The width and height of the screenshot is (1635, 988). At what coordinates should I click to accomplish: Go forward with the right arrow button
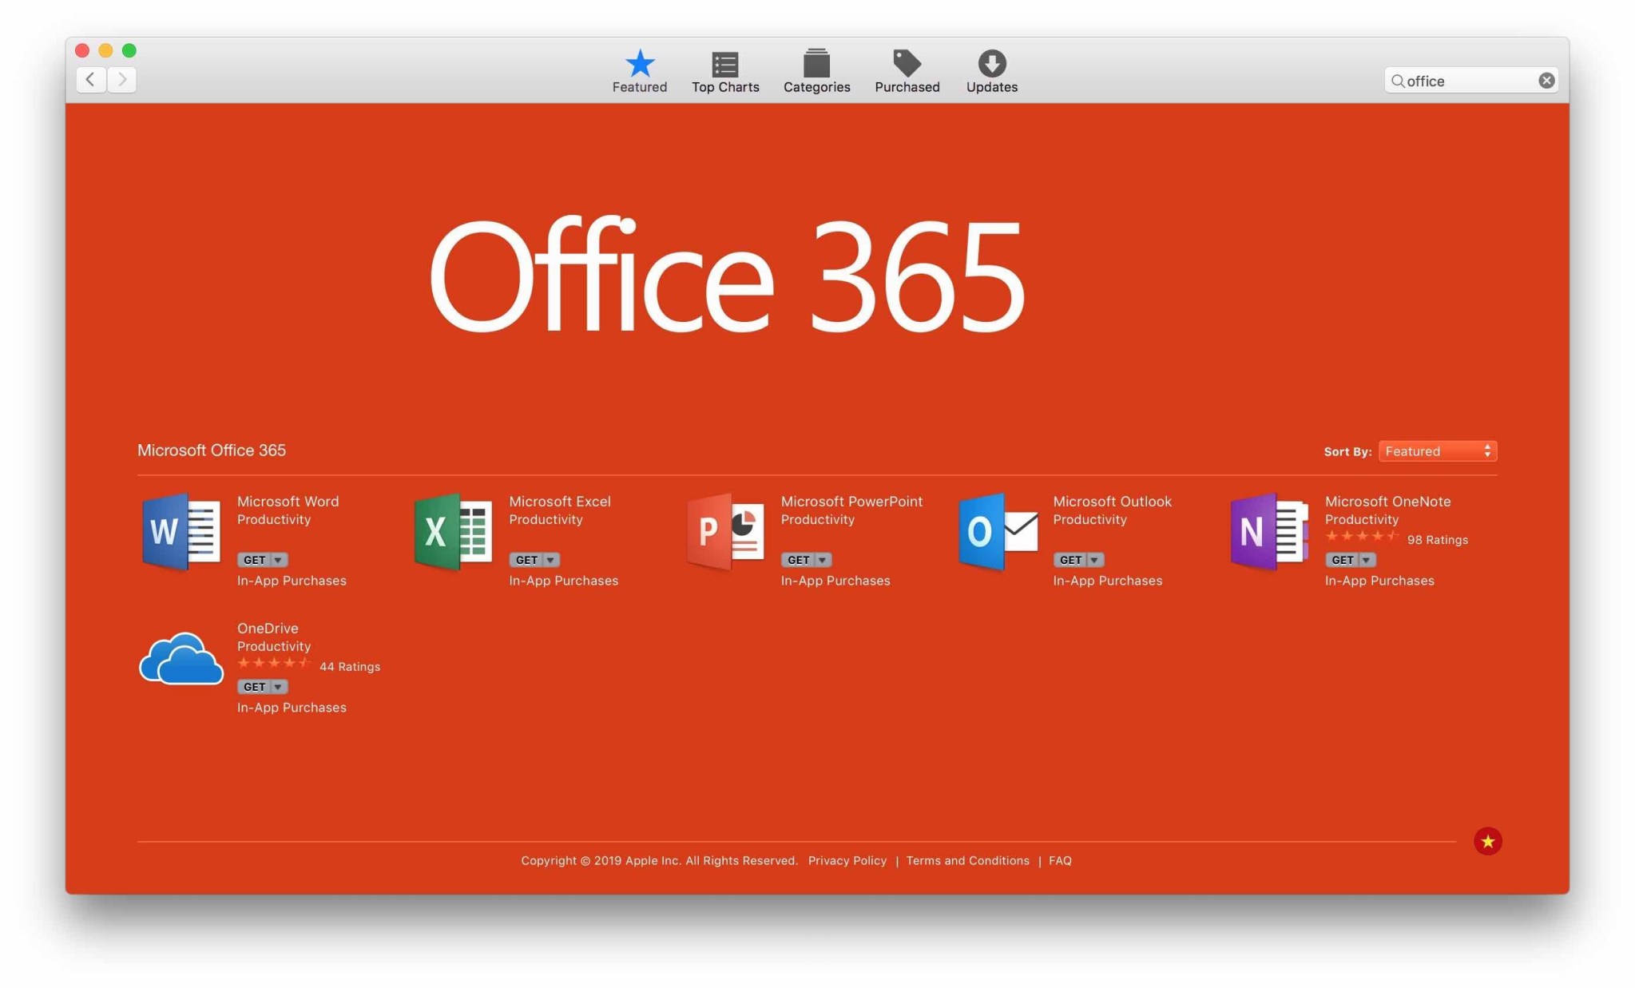point(121,79)
